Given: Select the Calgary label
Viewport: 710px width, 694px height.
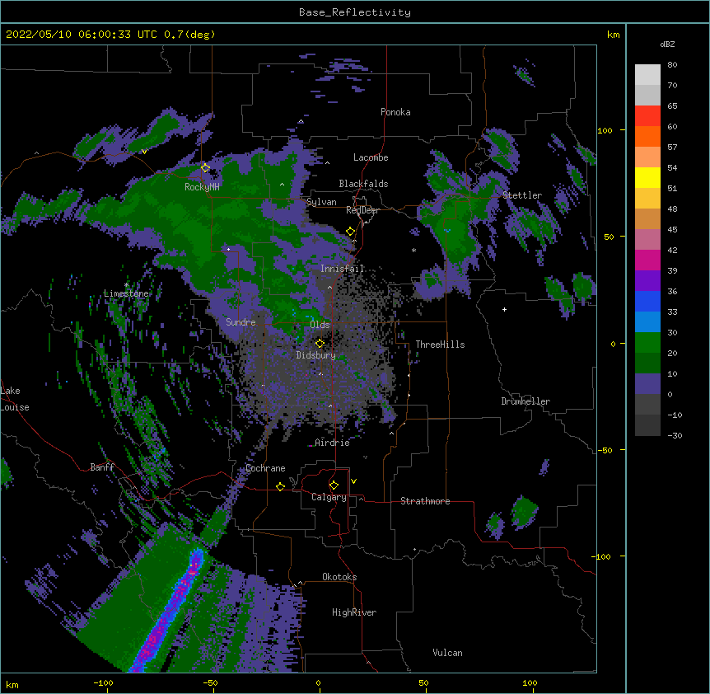Looking at the screenshot, I should [329, 497].
